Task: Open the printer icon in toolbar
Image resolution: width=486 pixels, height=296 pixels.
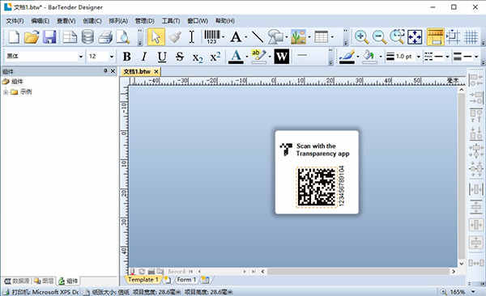Action: click(105, 37)
